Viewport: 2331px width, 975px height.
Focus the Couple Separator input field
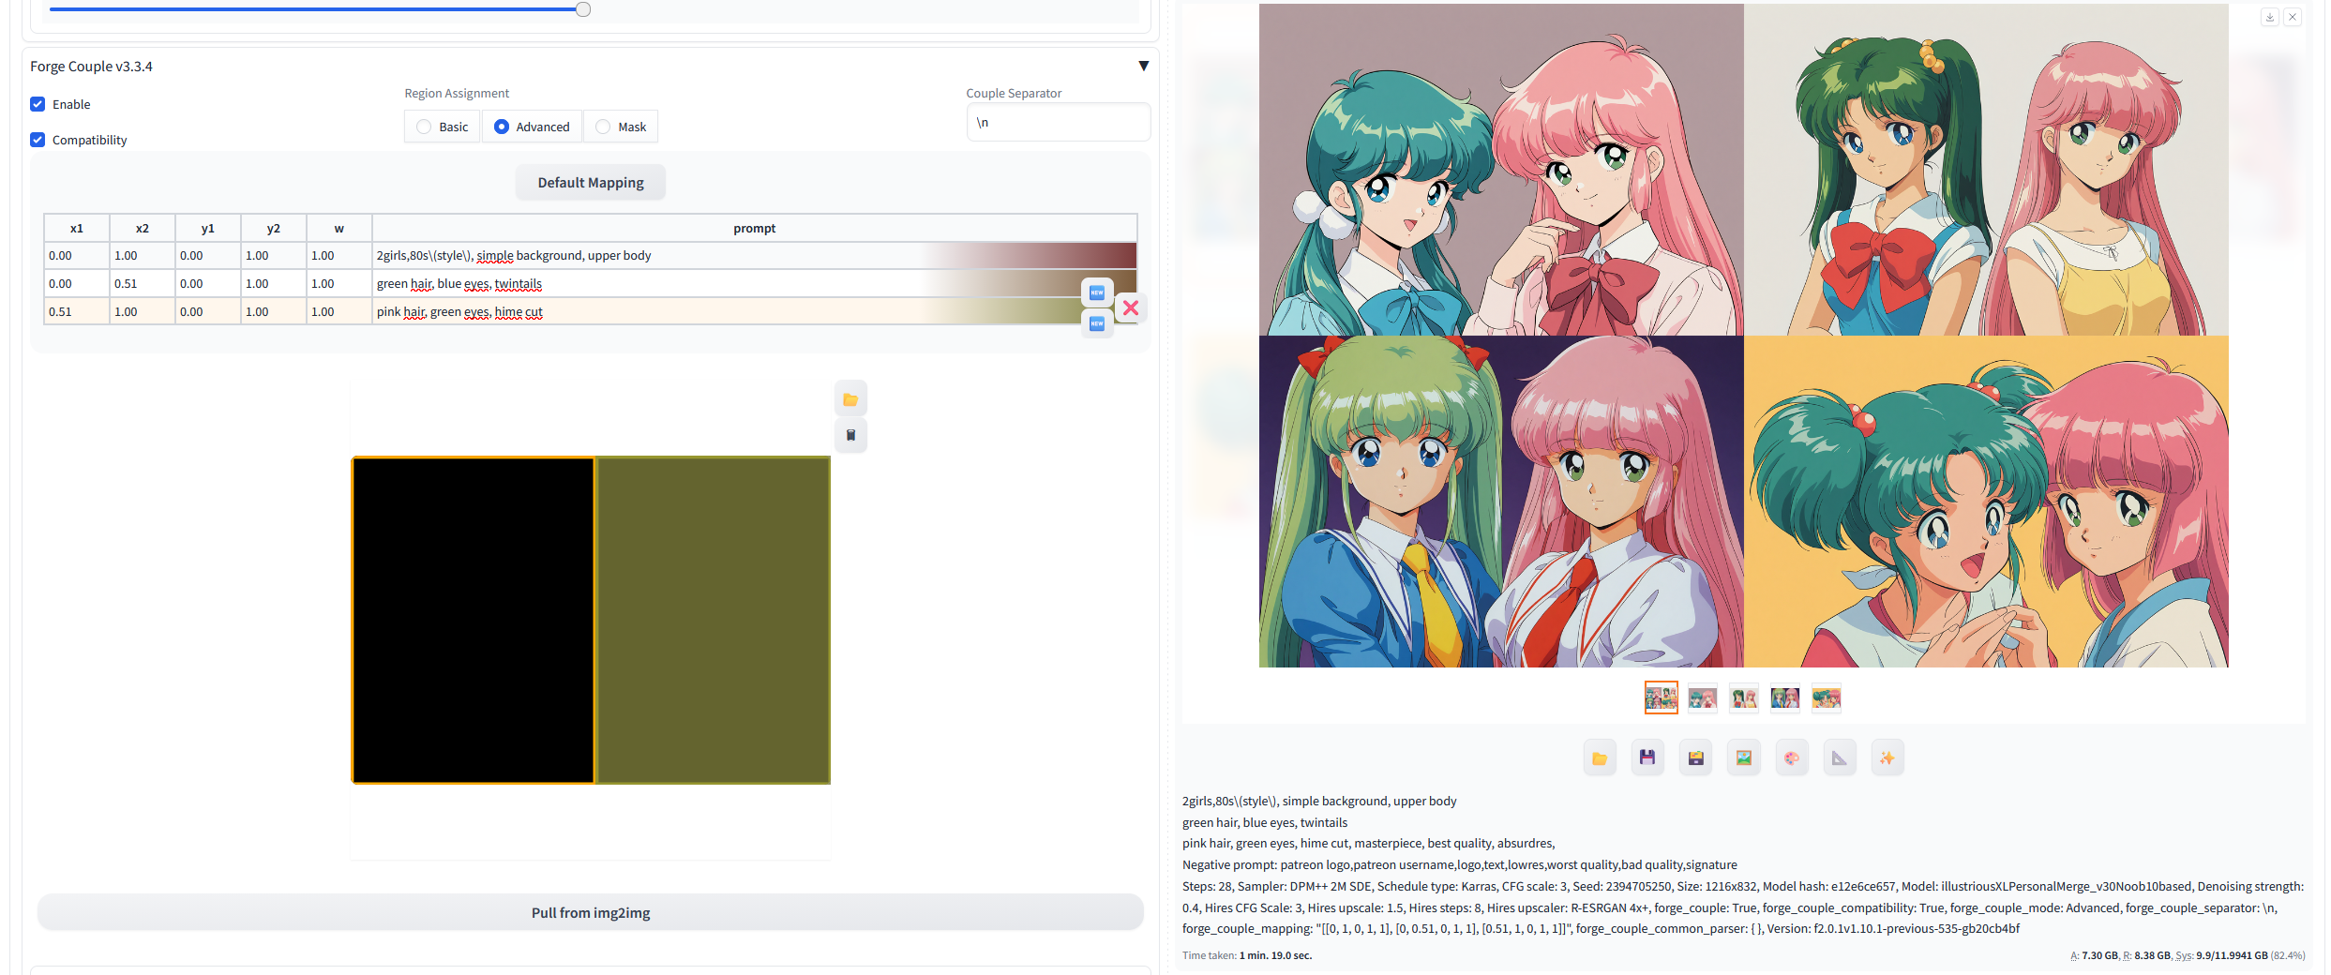[1059, 123]
